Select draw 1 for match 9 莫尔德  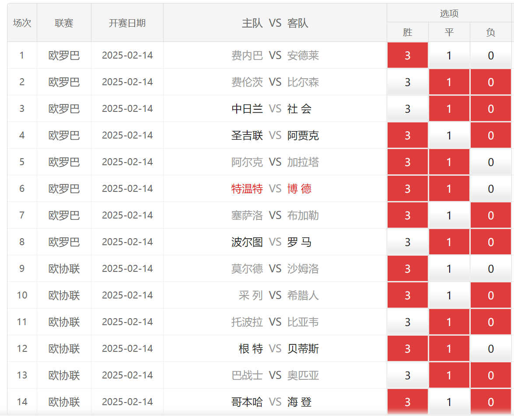tap(449, 269)
